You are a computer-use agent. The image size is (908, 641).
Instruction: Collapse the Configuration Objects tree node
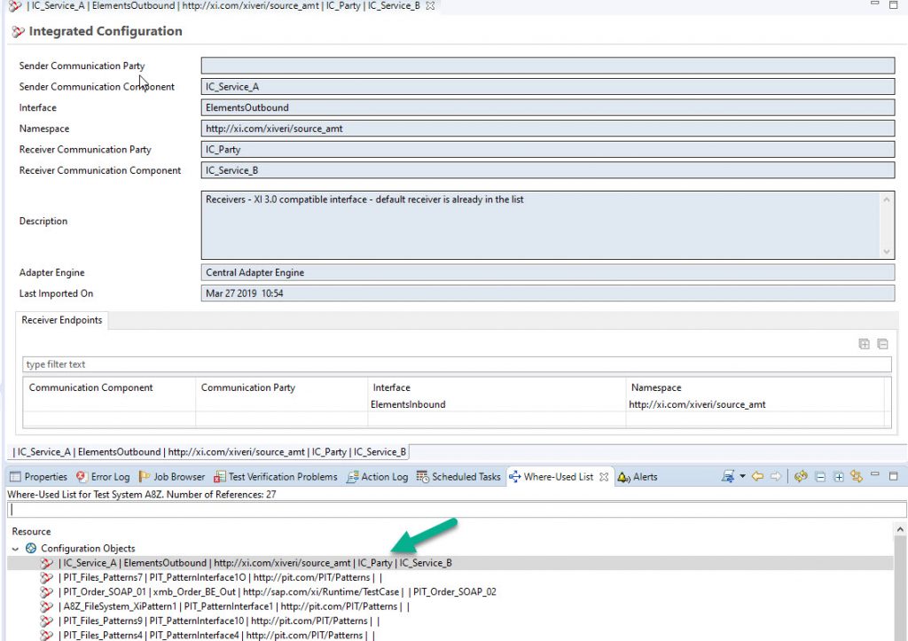pos(16,549)
